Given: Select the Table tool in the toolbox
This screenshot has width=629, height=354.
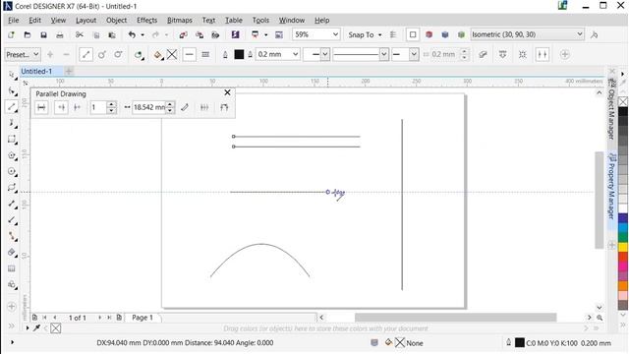Looking at the screenshot, I should (x=12, y=268).
